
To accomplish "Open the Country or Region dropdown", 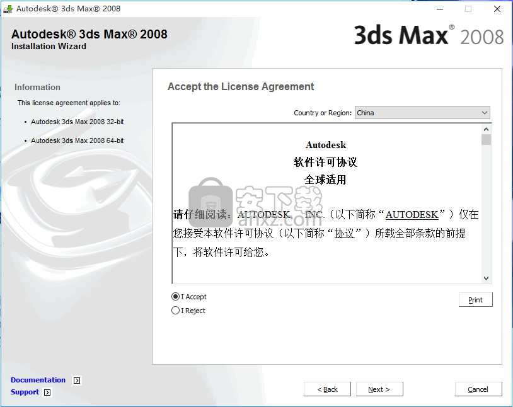I will click(x=422, y=113).
